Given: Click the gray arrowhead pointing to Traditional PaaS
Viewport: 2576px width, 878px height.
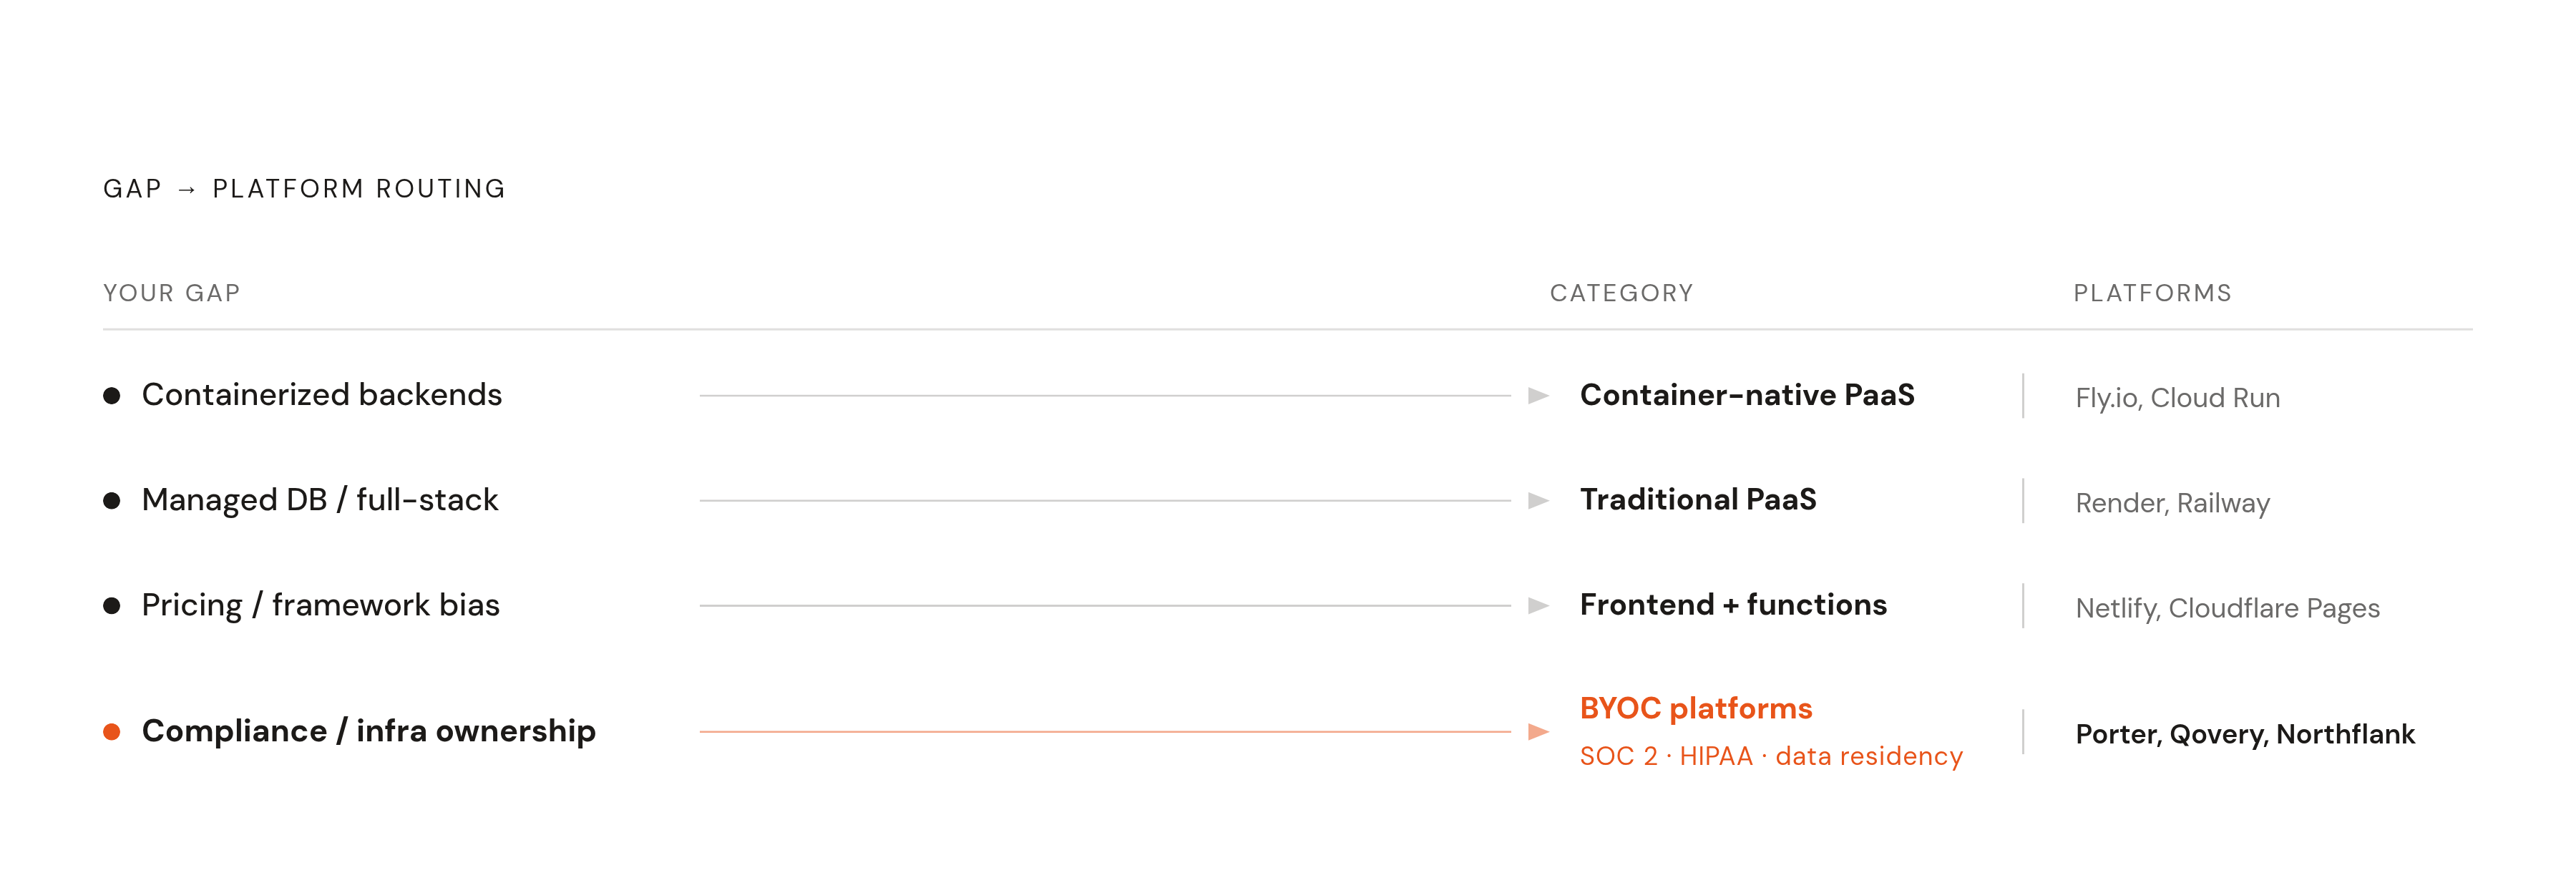Looking at the screenshot, I should click(1538, 501).
